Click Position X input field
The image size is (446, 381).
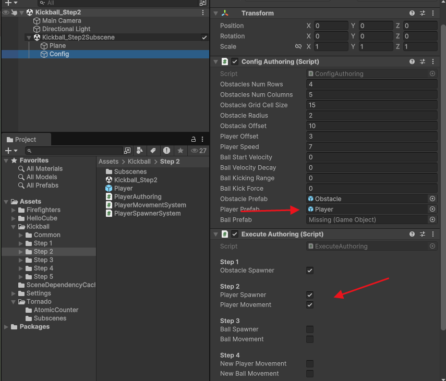point(331,26)
